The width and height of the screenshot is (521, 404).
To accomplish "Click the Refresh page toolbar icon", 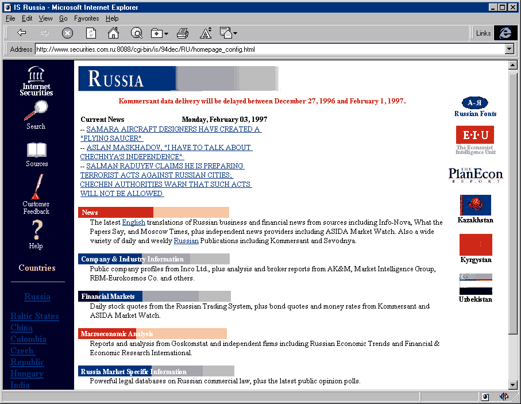I will [x=91, y=33].
